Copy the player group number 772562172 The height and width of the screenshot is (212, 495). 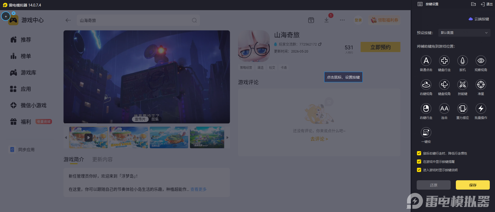click(320, 44)
